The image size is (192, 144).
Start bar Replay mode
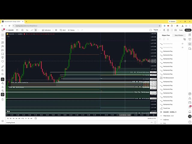[x=71, y=30]
